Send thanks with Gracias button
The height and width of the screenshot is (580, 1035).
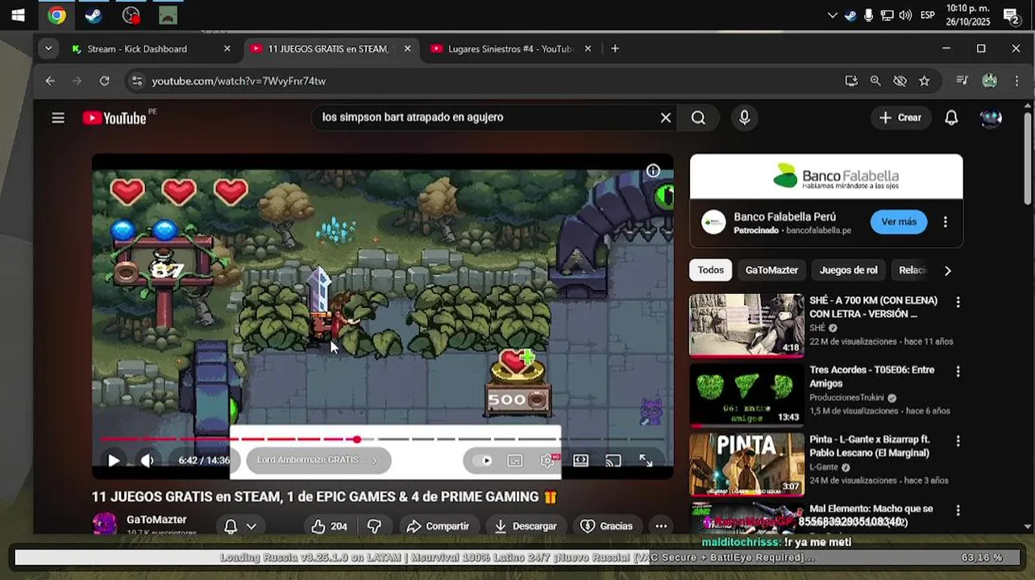(x=608, y=526)
